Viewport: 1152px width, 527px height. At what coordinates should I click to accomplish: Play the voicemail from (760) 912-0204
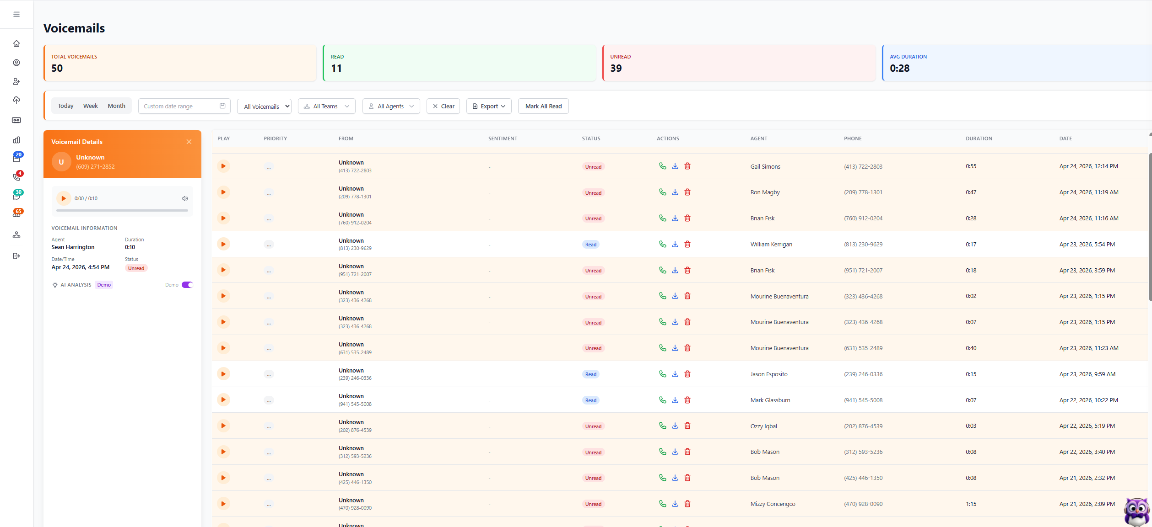pos(223,218)
